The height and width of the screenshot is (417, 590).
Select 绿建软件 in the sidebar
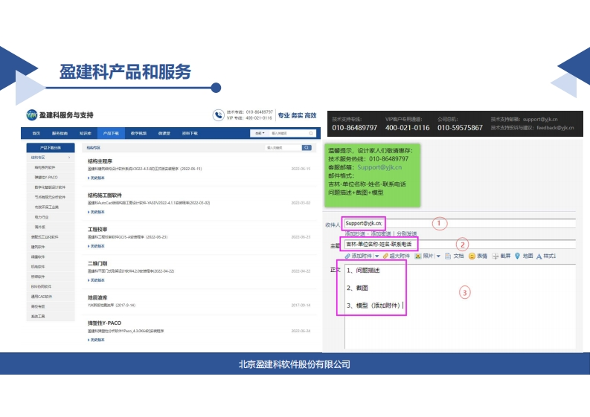point(38,257)
